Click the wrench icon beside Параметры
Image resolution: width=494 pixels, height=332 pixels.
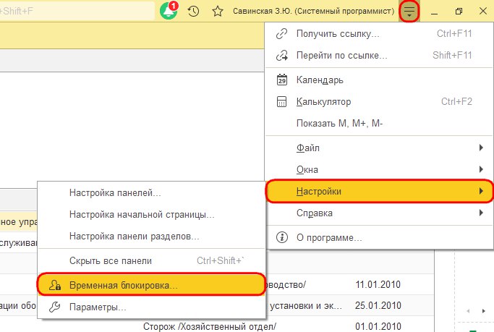tap(55, 307)
